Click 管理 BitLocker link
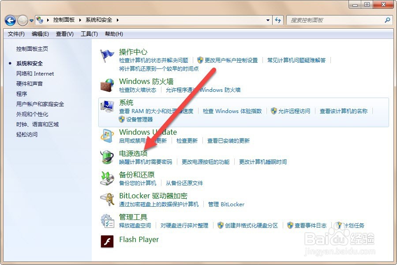This screenshot has height=265, width=397. [226, 204]
